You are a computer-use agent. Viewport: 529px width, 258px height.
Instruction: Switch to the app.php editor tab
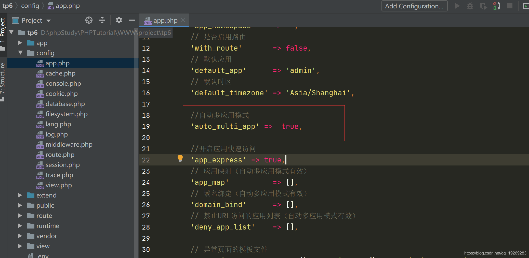165,20
